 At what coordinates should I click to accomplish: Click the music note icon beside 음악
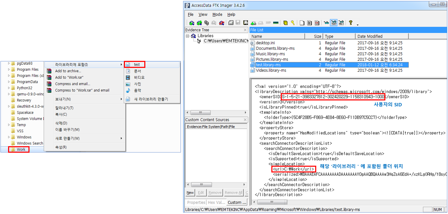pyautogui.click(x=128, y=90)
